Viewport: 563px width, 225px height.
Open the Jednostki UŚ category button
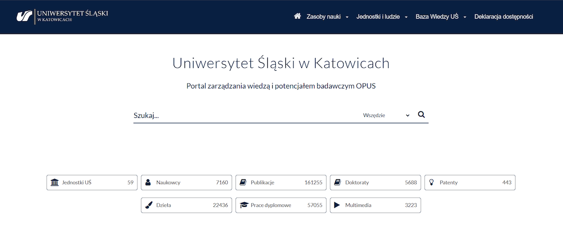pos(92,182)
